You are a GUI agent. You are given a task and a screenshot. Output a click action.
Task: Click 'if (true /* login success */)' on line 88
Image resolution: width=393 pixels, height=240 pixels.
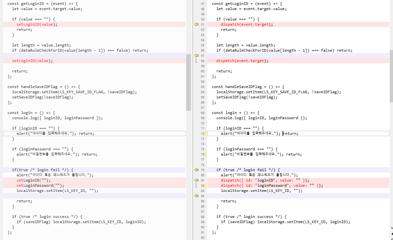(251, 217)
